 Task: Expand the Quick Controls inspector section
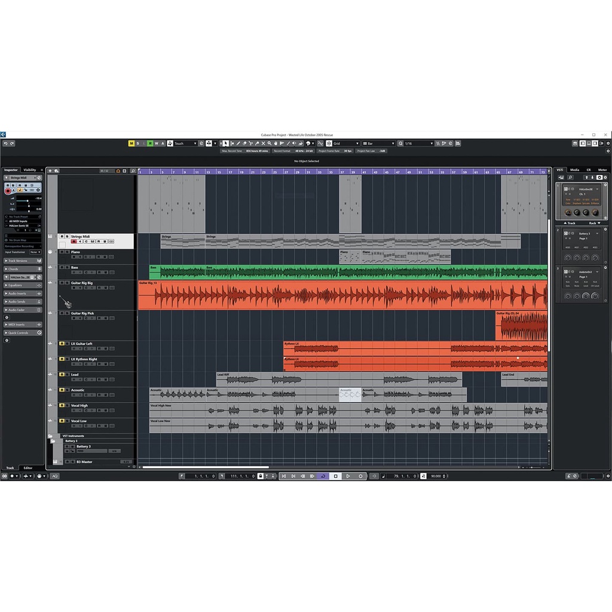(23, 333)
